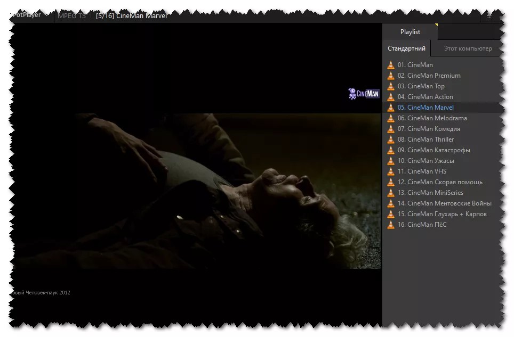Viewport: 514px width, 337px height.
Task: Click the cone icon beside 09. CineMan Катастрофы
Action: click(x=390, y=150)
